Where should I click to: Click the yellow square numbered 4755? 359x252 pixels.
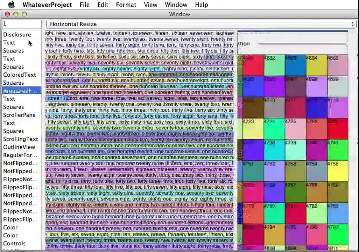[x=337, y=171]
